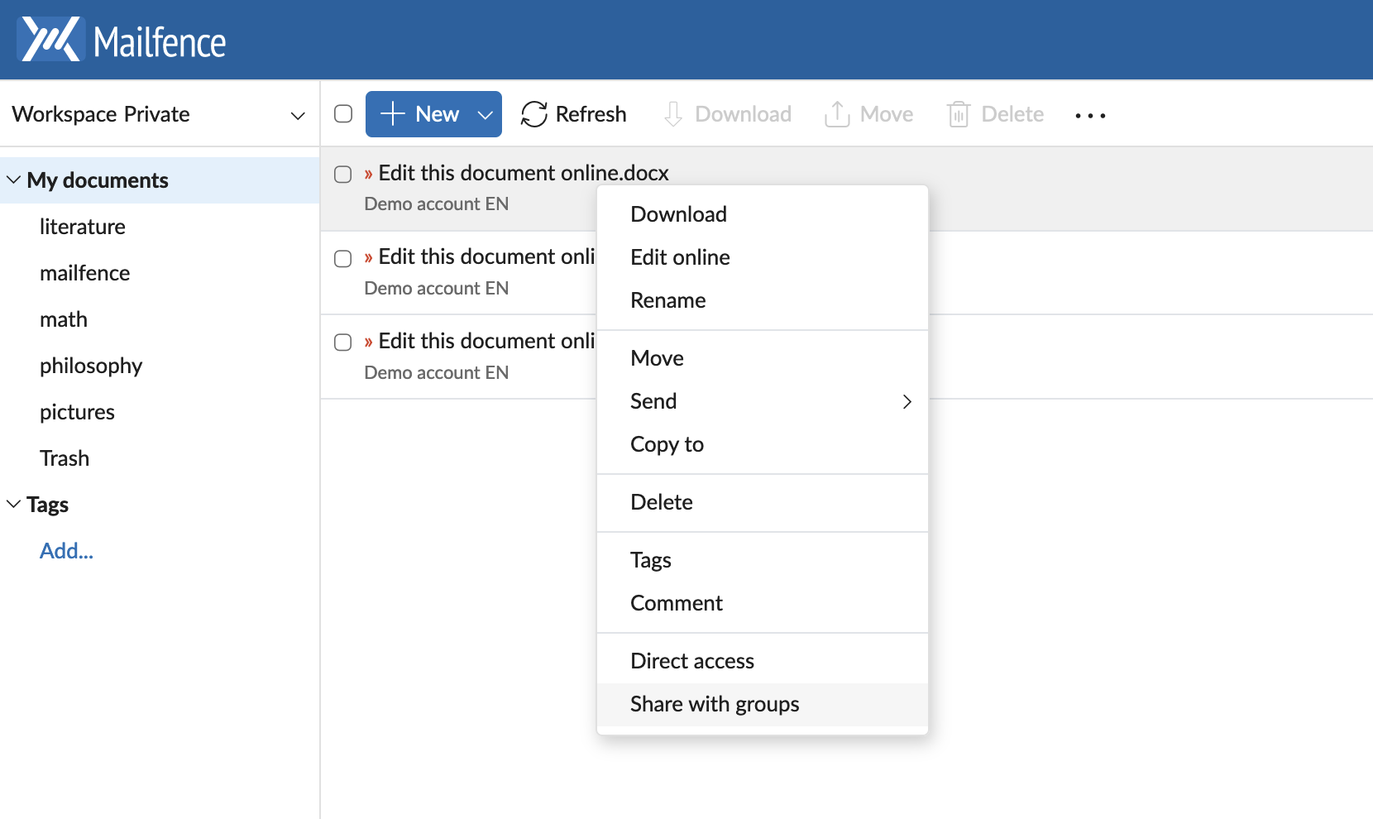Click Demo account EN under third document
The width and height of the screenshot is (1373, 819).
coord(437,372)
